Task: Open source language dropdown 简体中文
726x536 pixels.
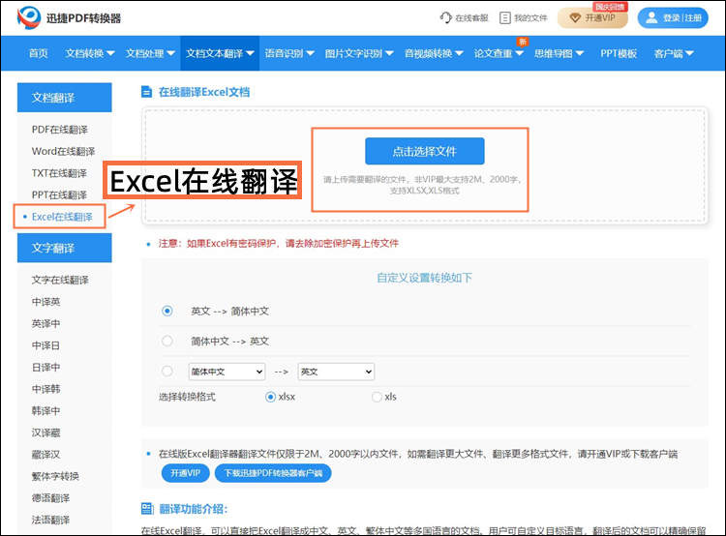Action: [227, 372]
